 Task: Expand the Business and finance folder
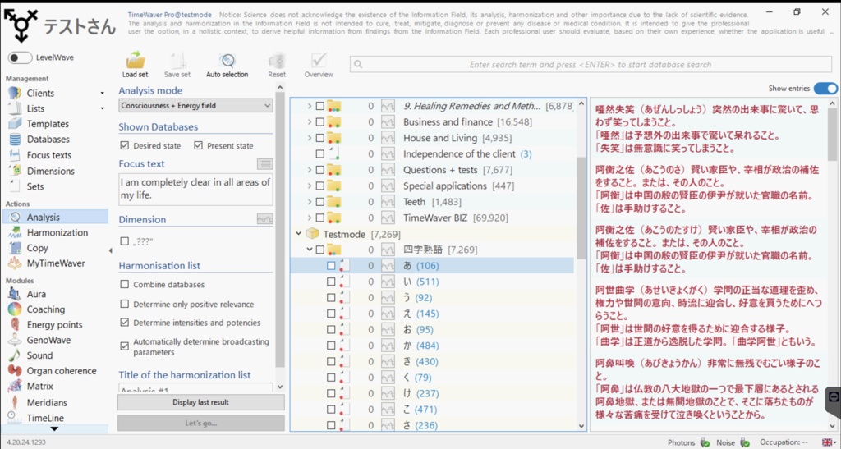tap(310, 122)
